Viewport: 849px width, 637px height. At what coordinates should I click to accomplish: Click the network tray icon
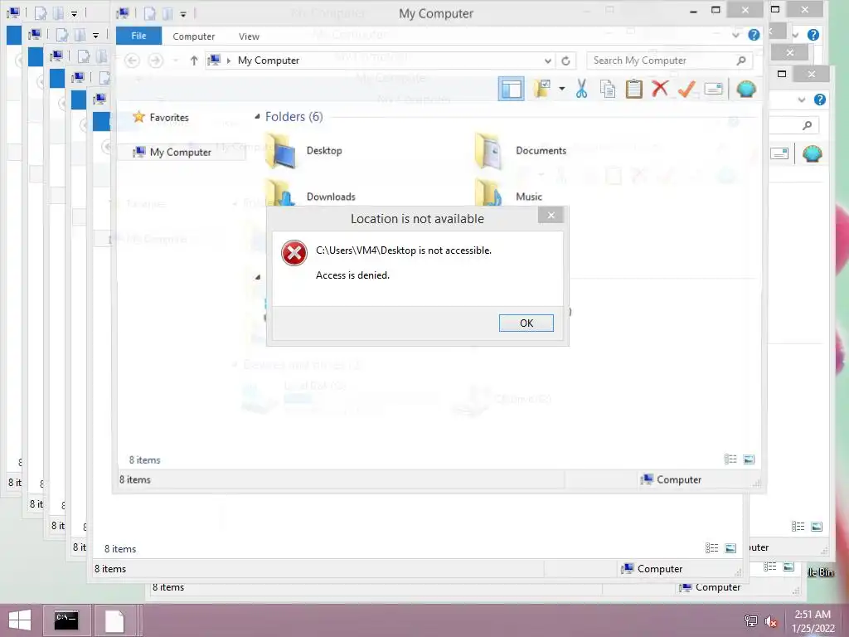750,620
